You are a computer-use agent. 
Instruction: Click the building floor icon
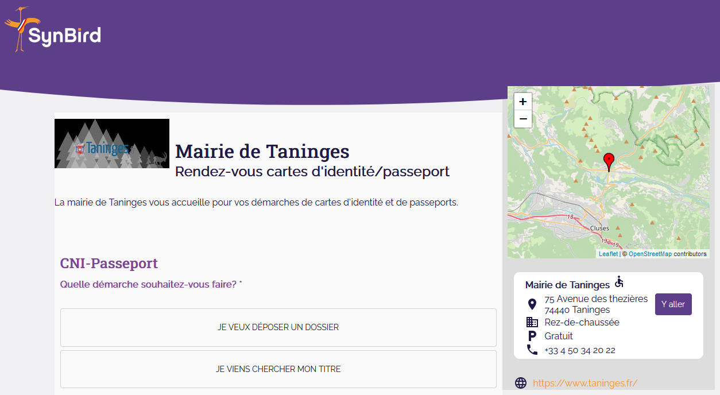[x=532, y=322]
